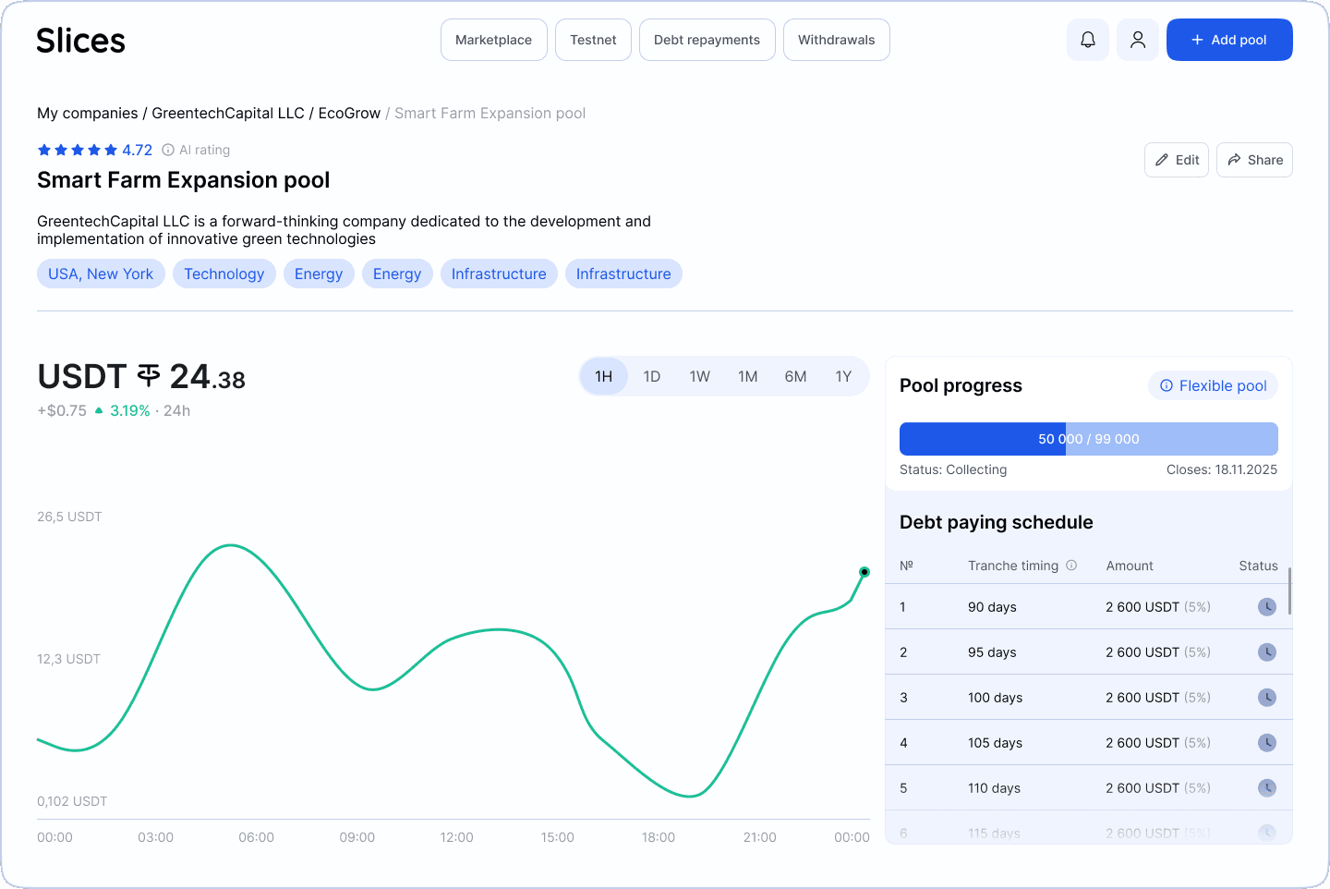
Task: Click the GreentechCapital LLC breadcrumb link
Action: tap(228, 113)
